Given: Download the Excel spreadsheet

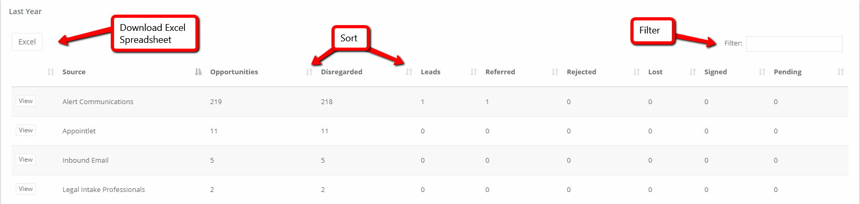Looking at the screenshot, I should (27, 42).
